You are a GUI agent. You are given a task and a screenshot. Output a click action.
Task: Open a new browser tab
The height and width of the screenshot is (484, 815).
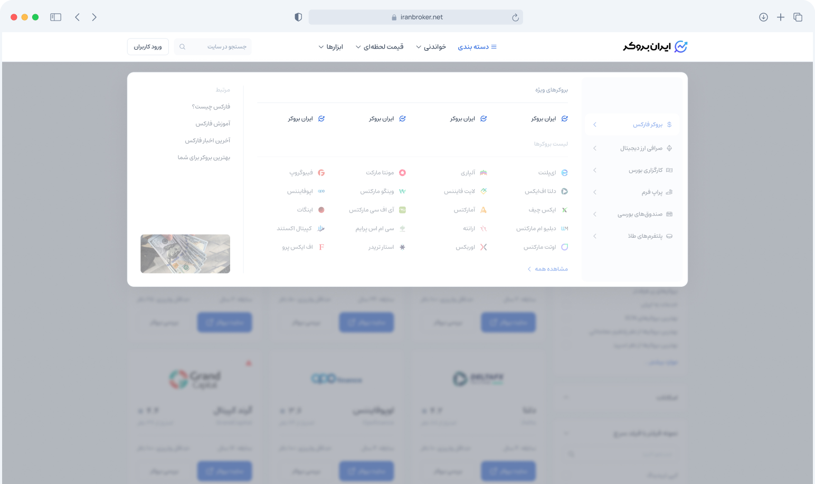tap(781, 17)
